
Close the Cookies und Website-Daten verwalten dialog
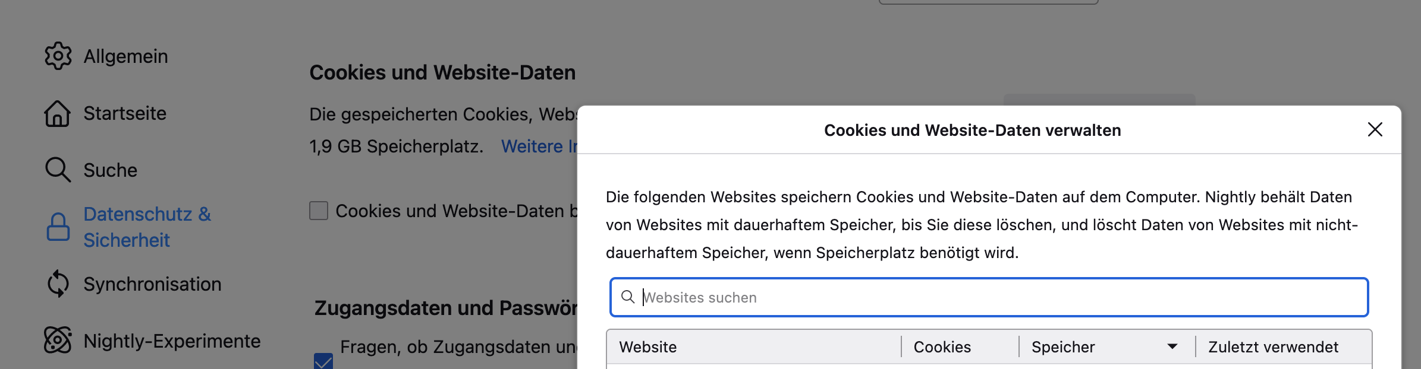[1375, 129]
